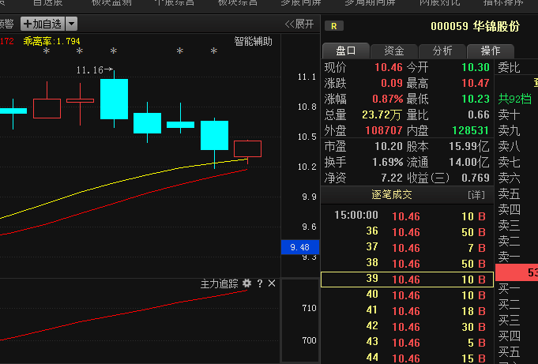Switch to the 资金 tab
Screen dimensions: 538x364
pyautogui.click(x=394, y=51)
